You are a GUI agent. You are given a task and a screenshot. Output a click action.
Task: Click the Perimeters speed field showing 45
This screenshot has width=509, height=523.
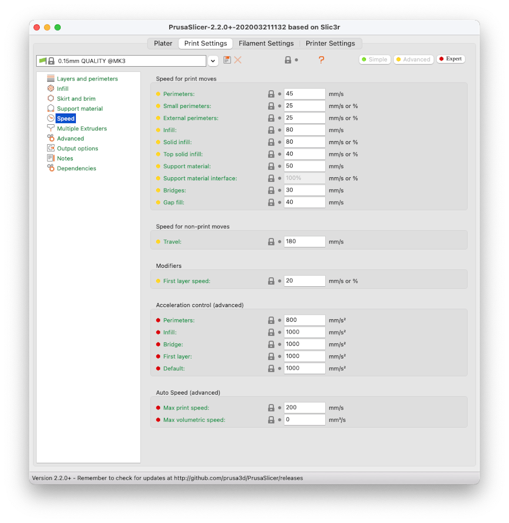(304, 94)
